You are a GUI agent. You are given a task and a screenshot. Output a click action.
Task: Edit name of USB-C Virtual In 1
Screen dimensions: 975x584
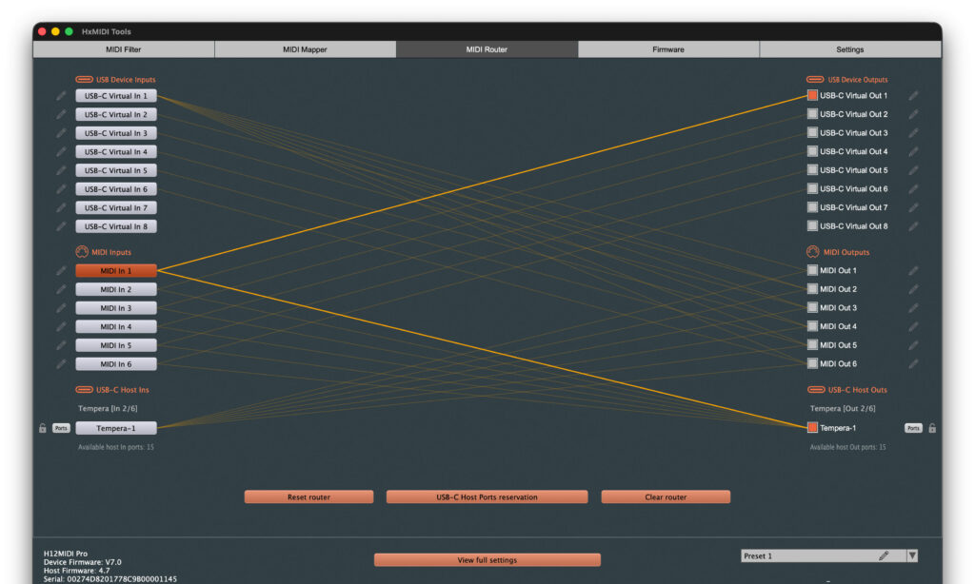(x=61, y=96)
